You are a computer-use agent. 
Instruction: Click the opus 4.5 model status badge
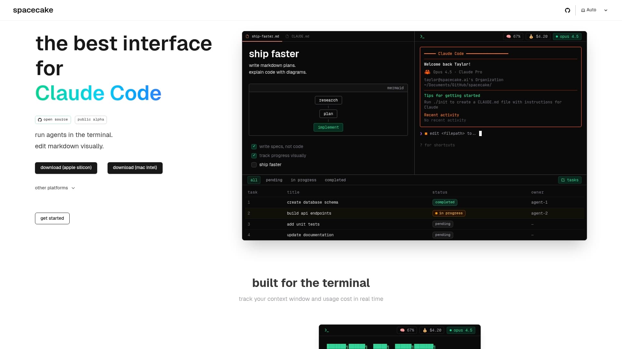567,37
